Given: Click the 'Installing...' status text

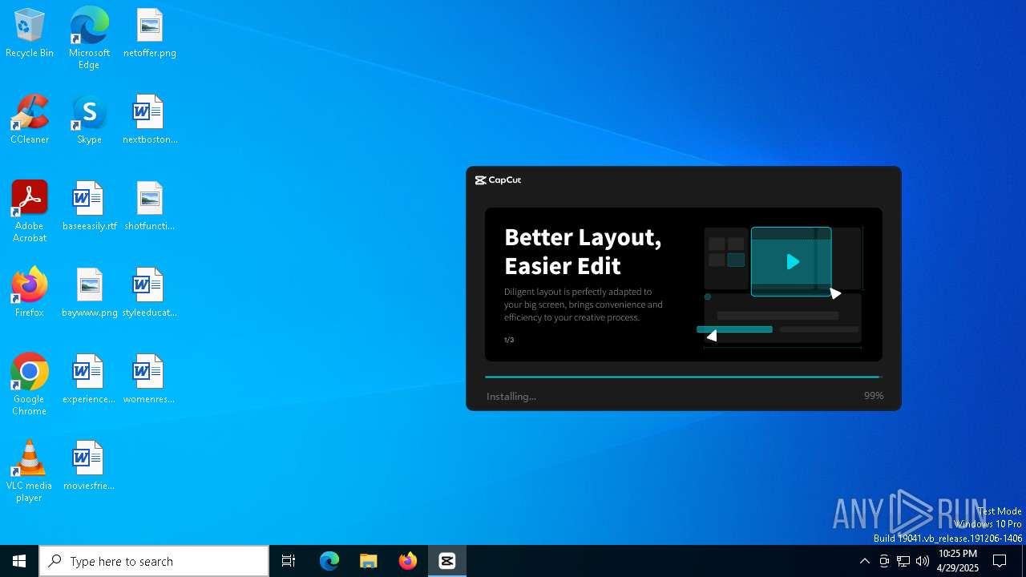Looking at the screenshot, I should click(511, 397).
